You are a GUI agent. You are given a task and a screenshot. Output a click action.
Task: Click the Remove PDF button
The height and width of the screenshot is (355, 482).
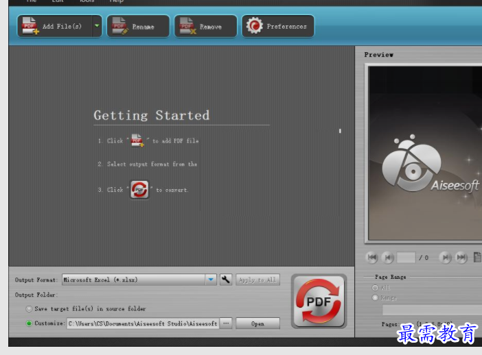[x=206, y=27]
